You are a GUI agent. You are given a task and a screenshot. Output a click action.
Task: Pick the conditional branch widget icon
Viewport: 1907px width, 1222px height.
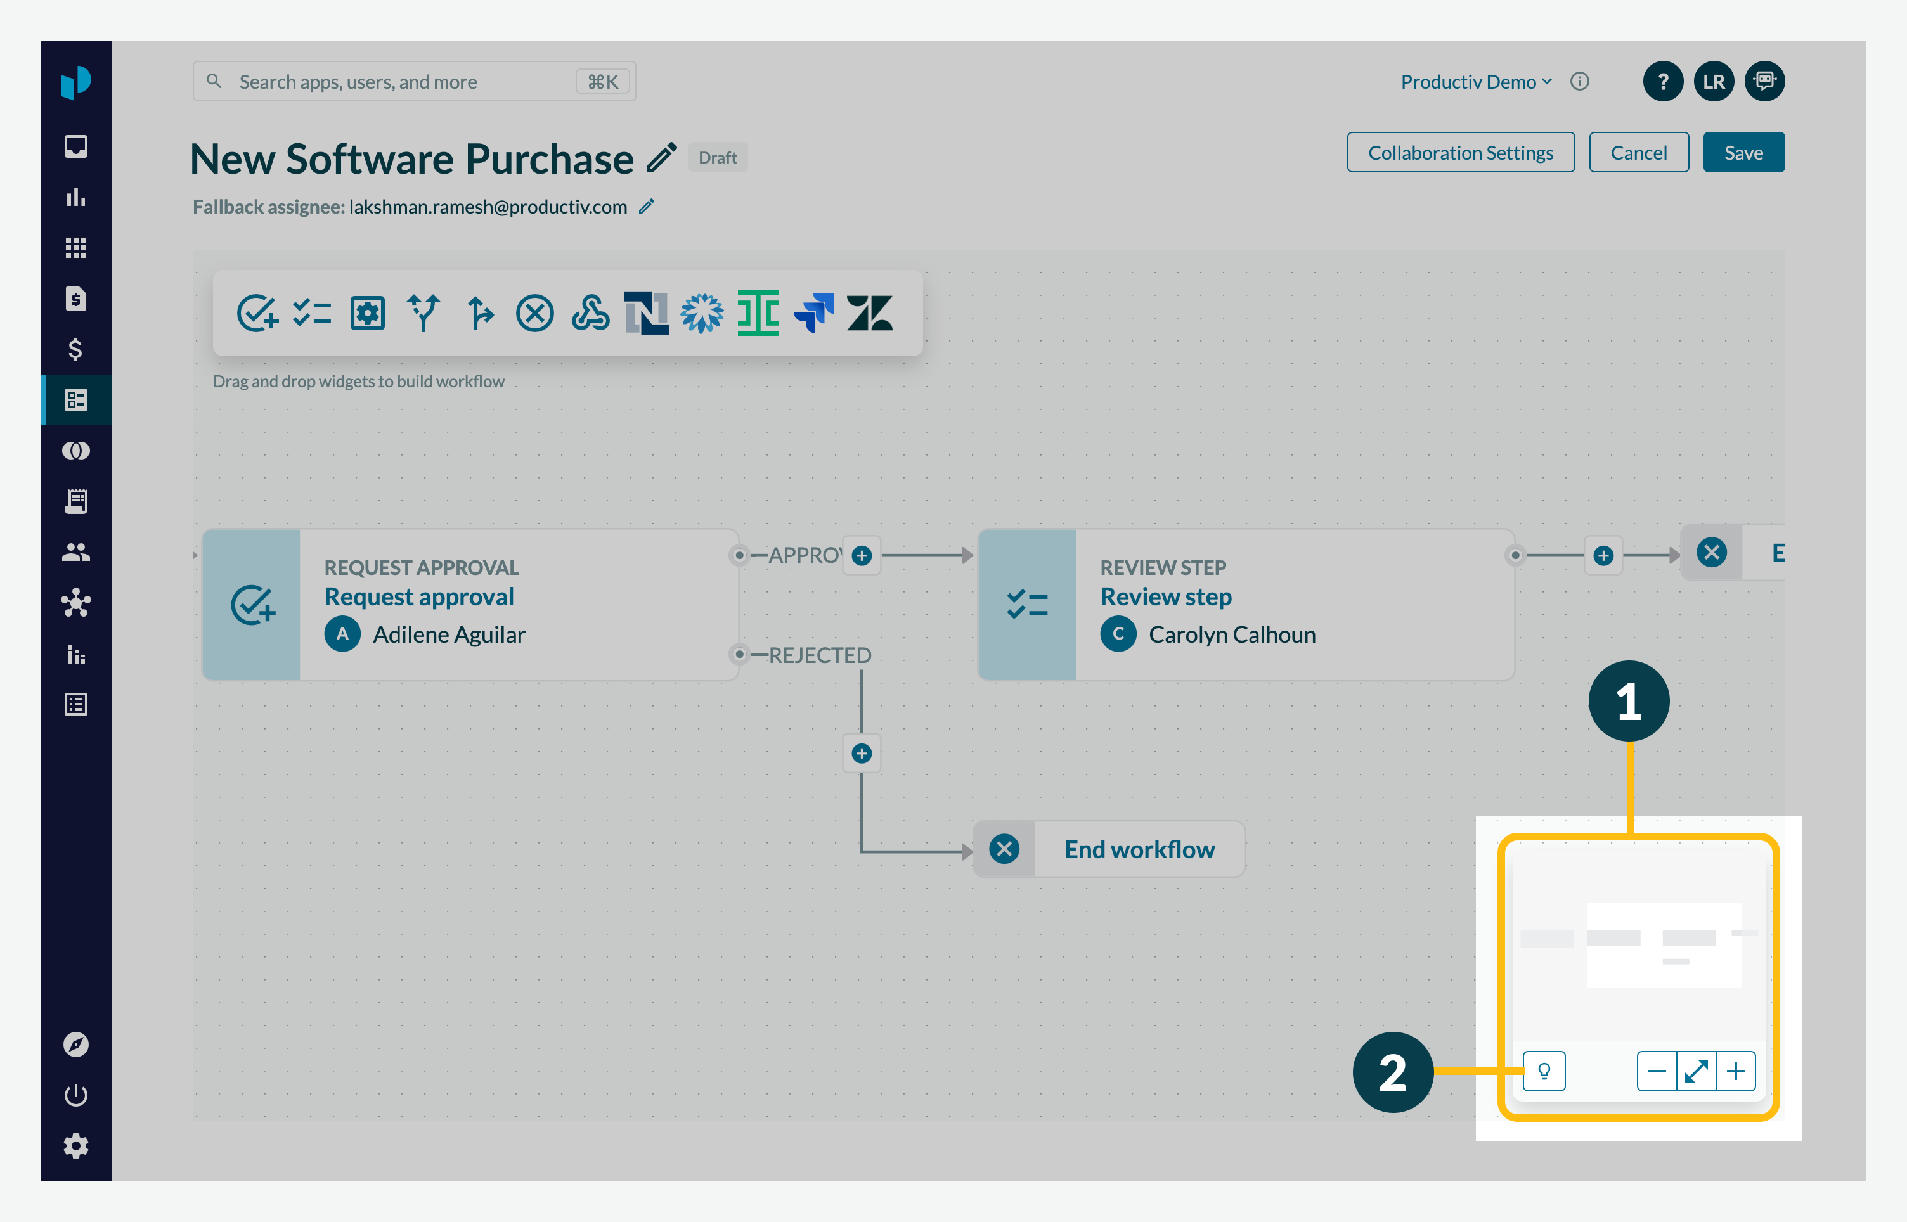coord(423,312)
